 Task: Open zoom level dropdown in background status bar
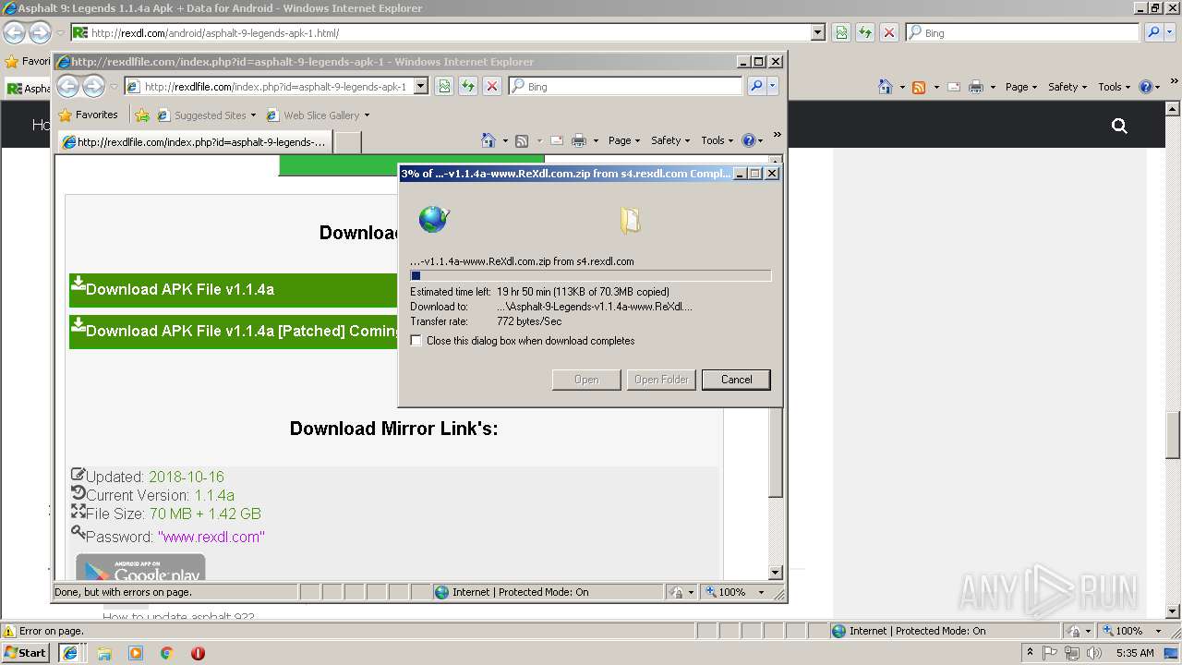[x=1158, y=631]
